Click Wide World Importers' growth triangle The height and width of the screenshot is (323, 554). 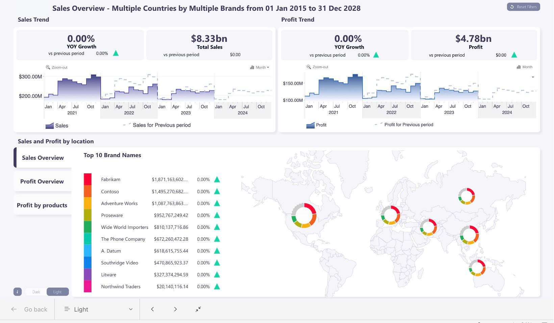(x=217, y=227)
